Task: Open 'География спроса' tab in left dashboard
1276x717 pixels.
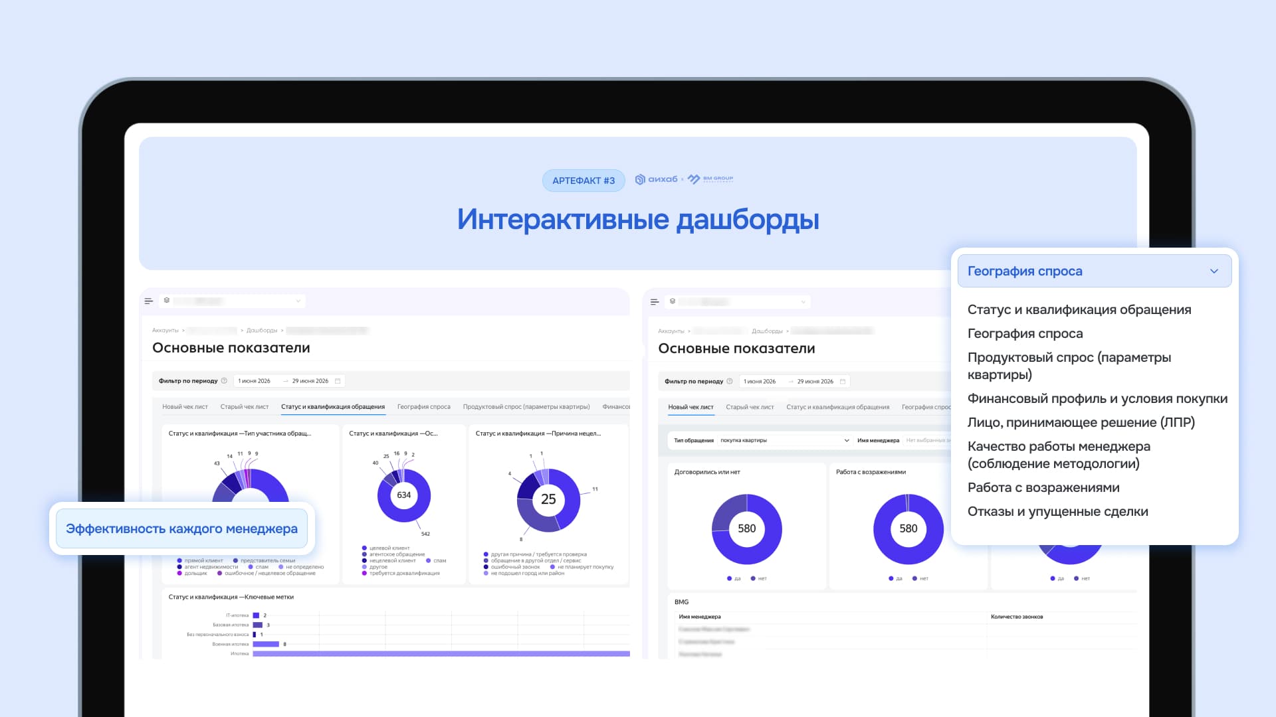Action: click(424, 407)
